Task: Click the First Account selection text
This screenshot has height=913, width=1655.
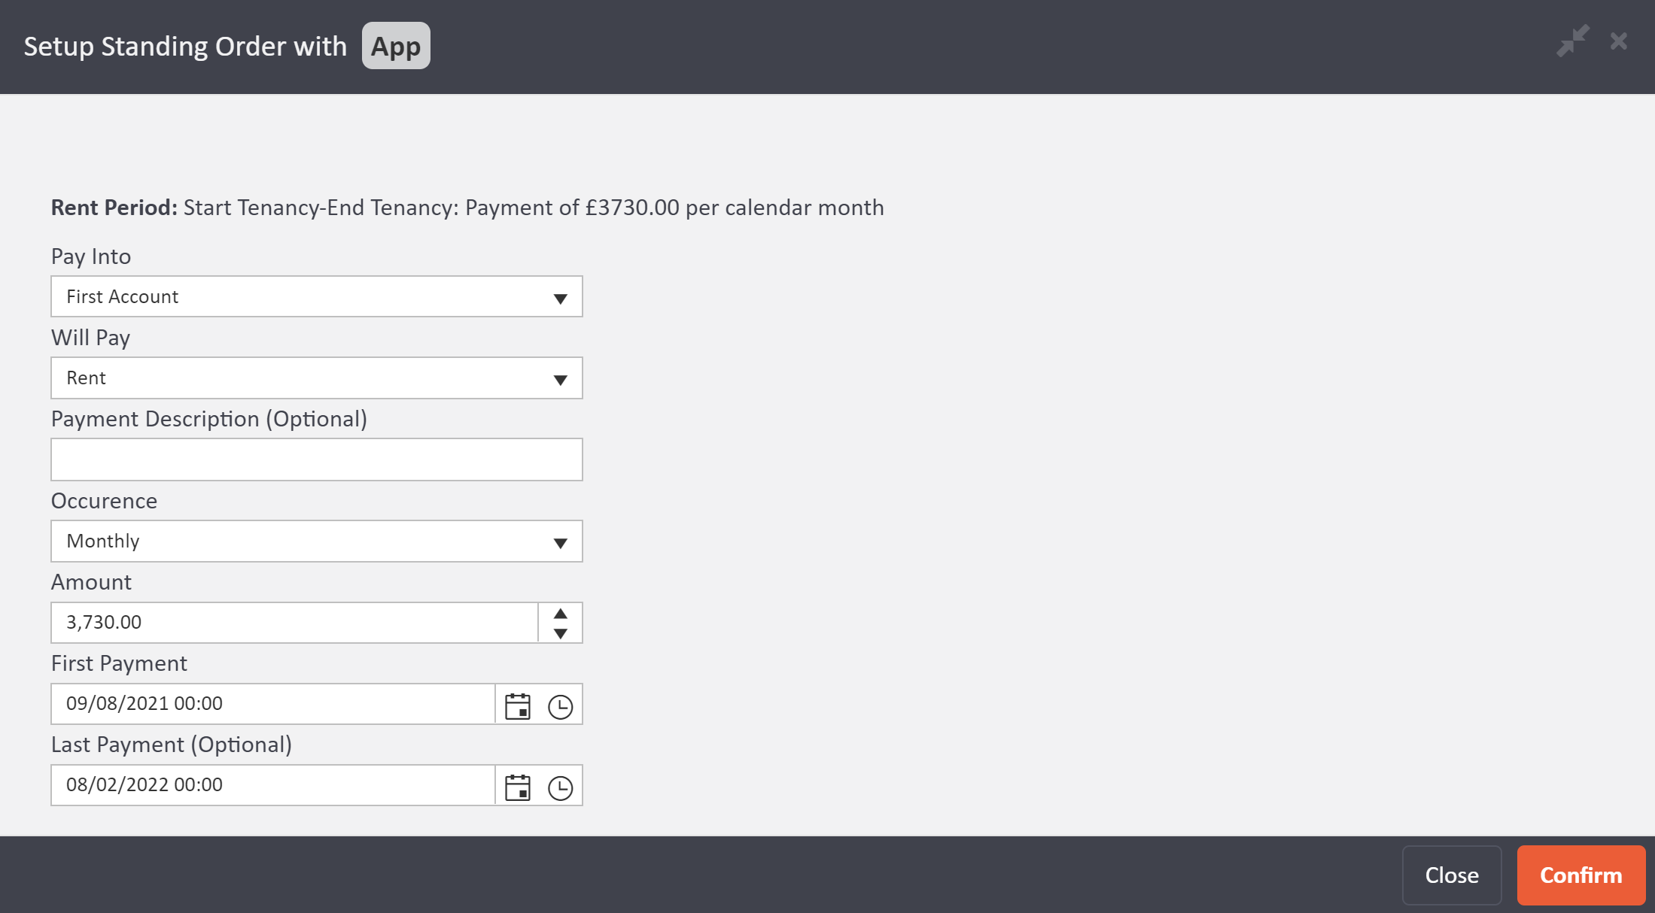Action: (123, 297)
